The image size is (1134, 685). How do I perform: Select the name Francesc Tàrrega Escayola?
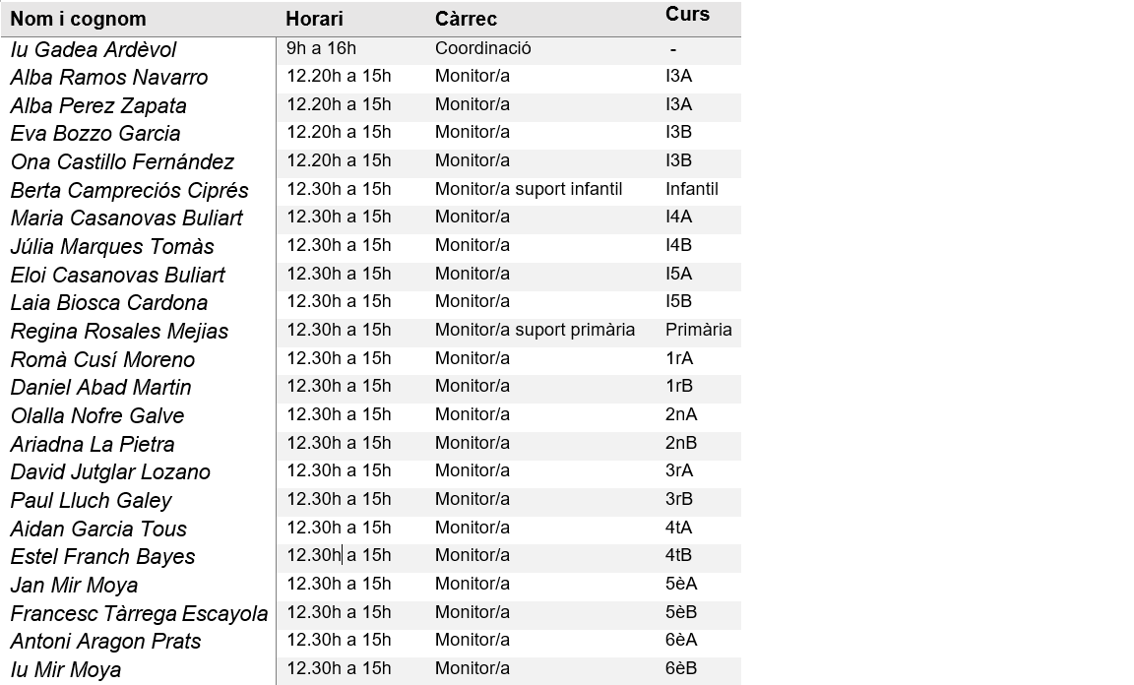coord(139,614)
